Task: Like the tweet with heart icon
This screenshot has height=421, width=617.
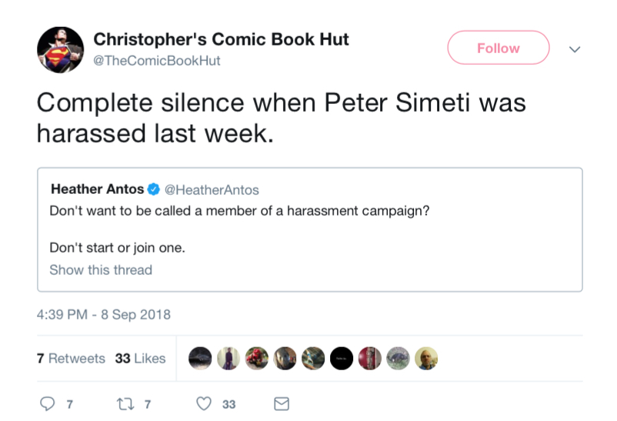Action: click(204, 403)
